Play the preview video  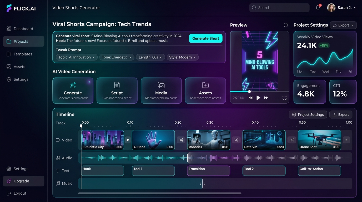258,98
